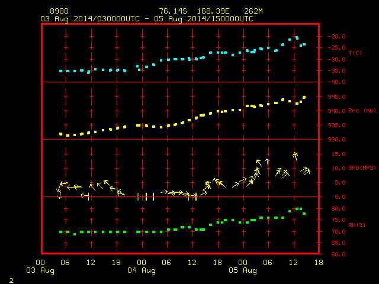
Task: Click the RH(%) humidity axis label
Action: click(x=356, y=225)
